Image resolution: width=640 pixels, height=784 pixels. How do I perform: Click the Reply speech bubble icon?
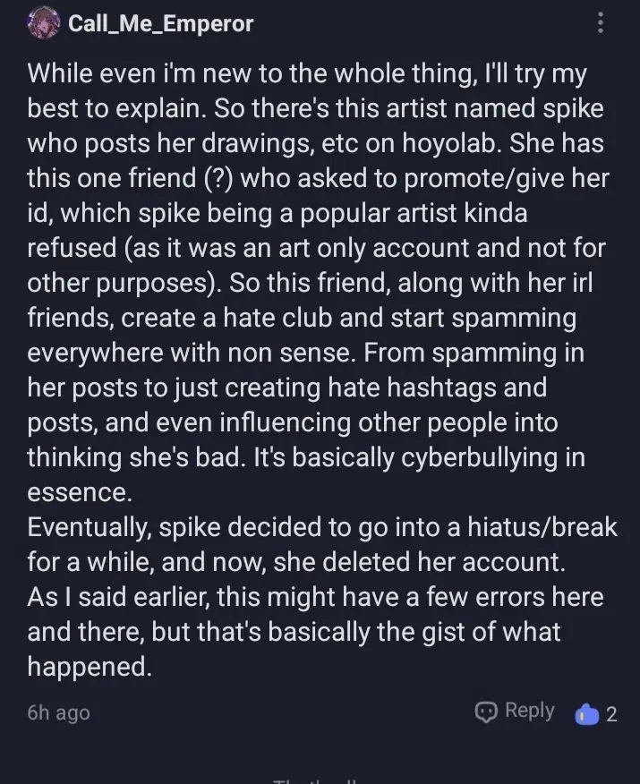[x=485, y=712]
